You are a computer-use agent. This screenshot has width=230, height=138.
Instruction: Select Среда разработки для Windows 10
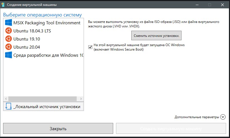pos(43,55)
